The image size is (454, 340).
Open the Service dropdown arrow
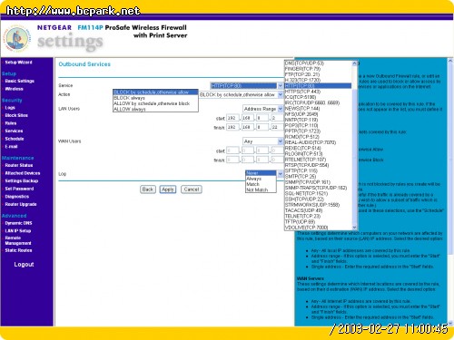pos(281,86)
